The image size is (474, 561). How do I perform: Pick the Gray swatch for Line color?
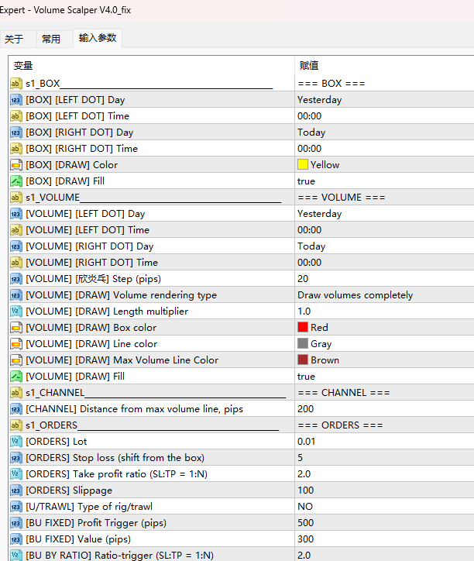click(303, 344)
